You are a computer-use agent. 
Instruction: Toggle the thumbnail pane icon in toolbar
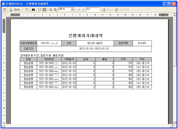[x=5, y=10]
